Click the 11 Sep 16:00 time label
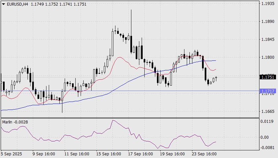Viewport: 278px width, 158px height. (x=77, y=154)
